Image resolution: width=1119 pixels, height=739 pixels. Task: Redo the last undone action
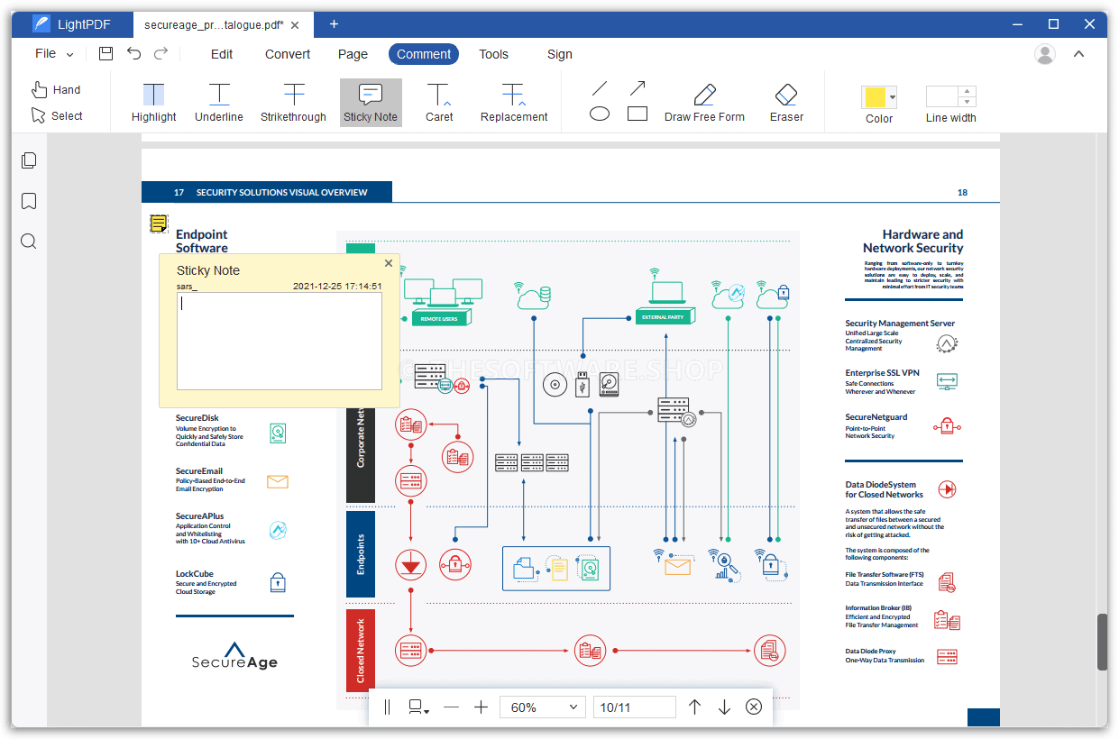161,54
